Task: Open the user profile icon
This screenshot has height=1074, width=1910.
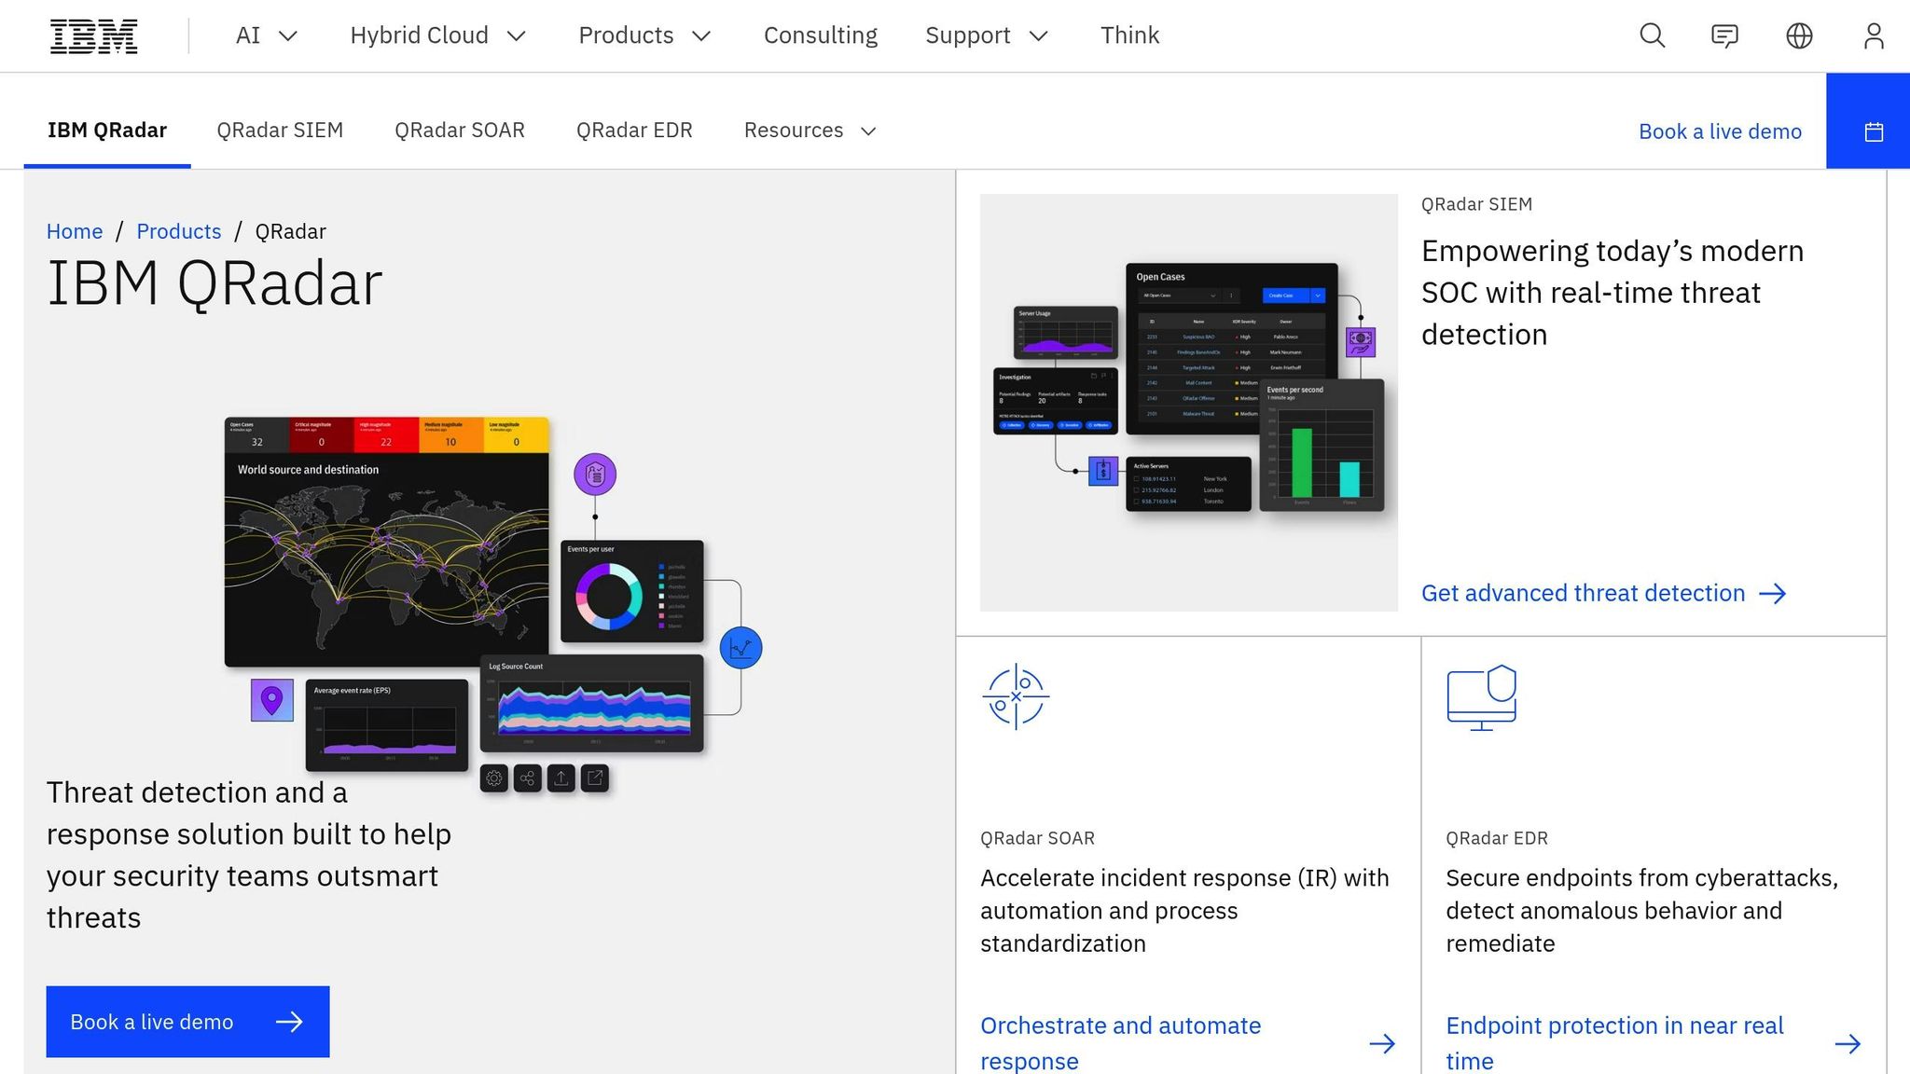Action: [1873, 36]
